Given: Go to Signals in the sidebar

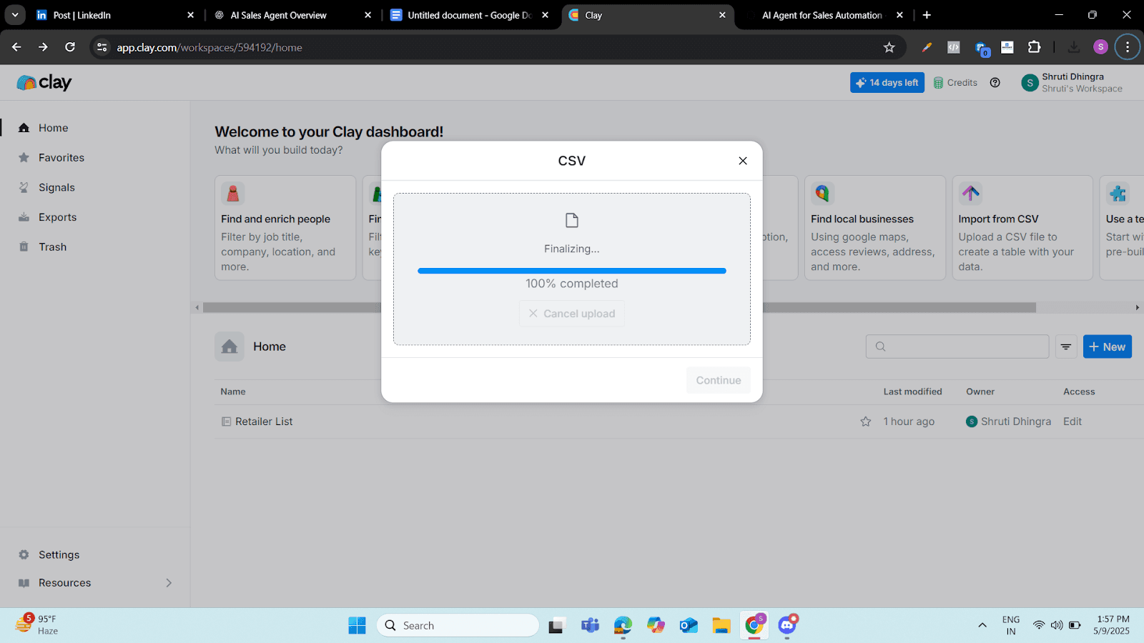Looking at the screenshot, I should (x=56, y=188).
